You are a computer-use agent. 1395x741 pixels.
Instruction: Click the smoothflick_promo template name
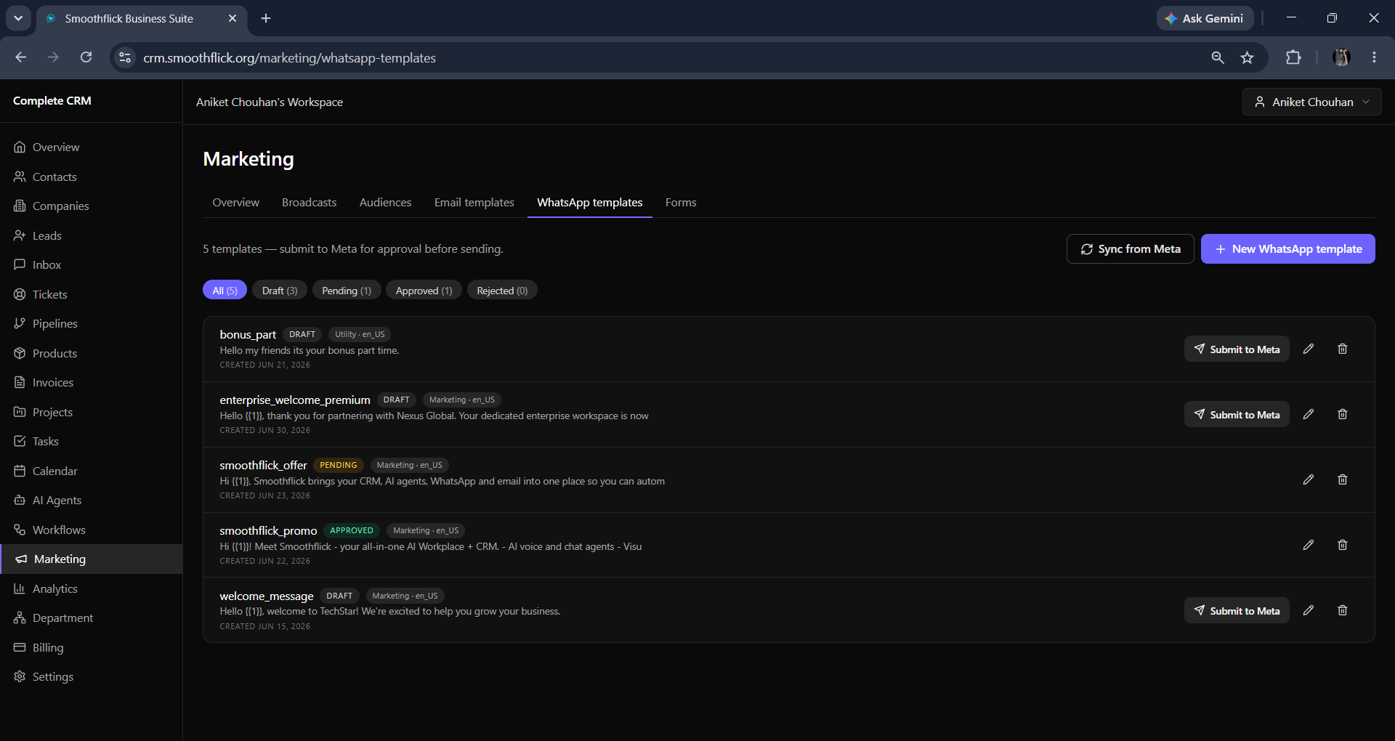click(268, 530)
